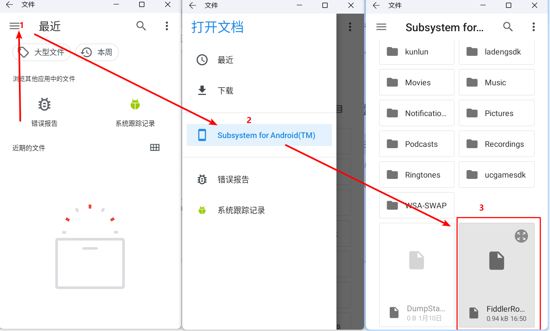Viewport: 550px width, 331px height.
Task: Open the Podcasts folder
Action: (x=417, y=144)
